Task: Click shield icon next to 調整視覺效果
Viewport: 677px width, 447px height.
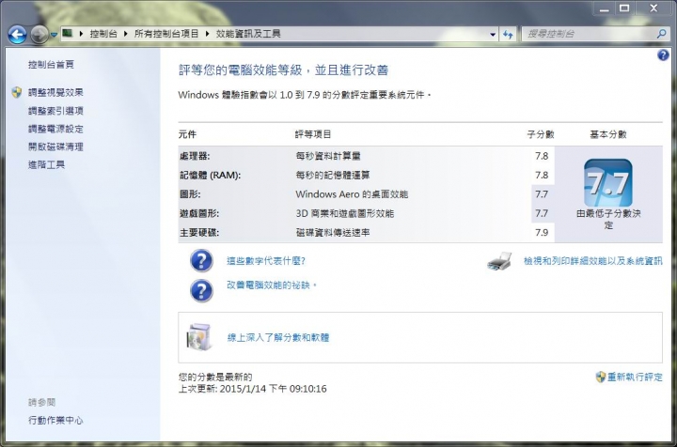Action: click(17, 92)
